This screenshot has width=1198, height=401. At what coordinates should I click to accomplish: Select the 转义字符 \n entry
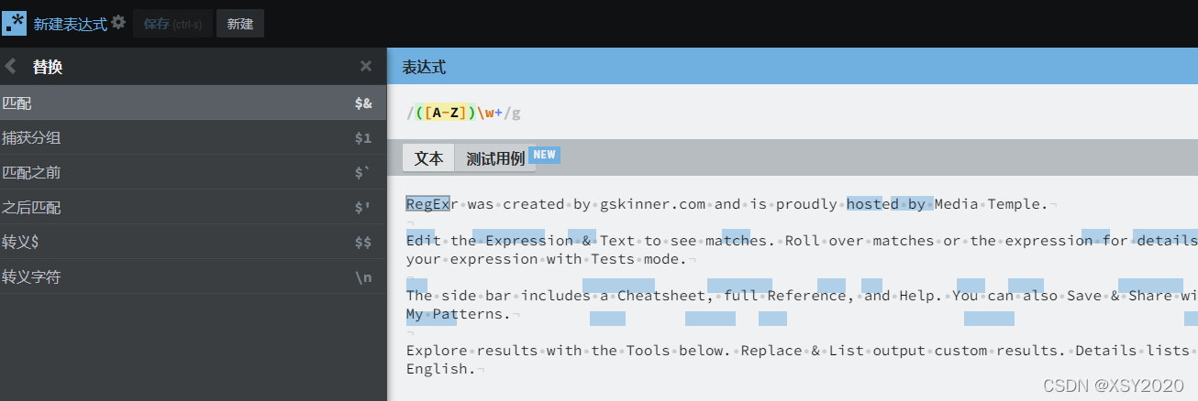tap(194, 276)
